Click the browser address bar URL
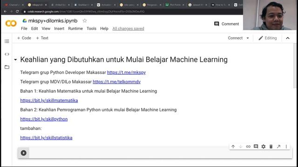298x167 pixels. 86,12
